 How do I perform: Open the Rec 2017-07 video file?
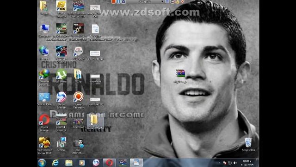tap(78, 147)
